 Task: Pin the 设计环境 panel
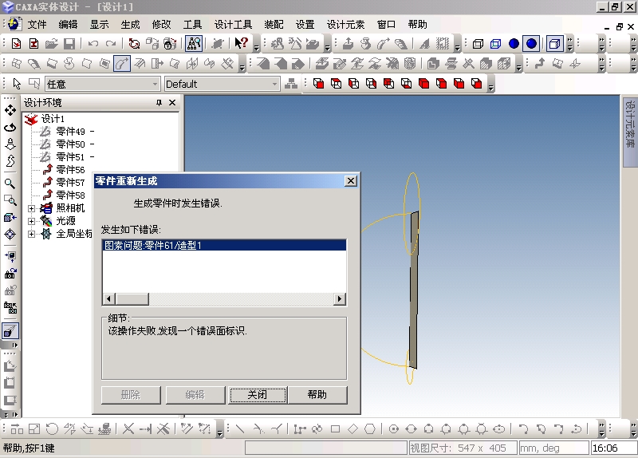pyautogui.click(x=159, y=103)
